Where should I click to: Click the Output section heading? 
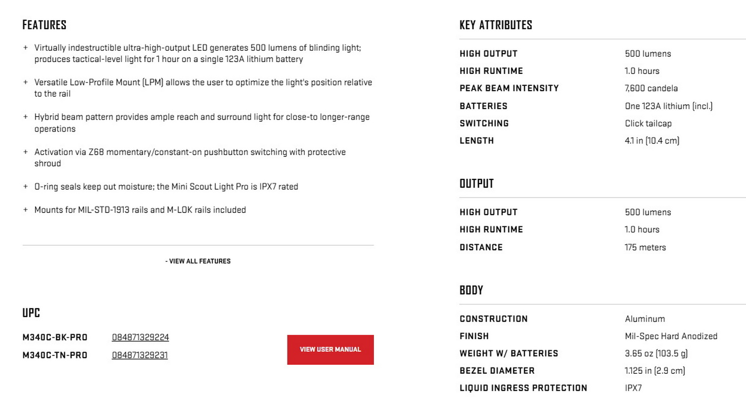tap(476, 184)
